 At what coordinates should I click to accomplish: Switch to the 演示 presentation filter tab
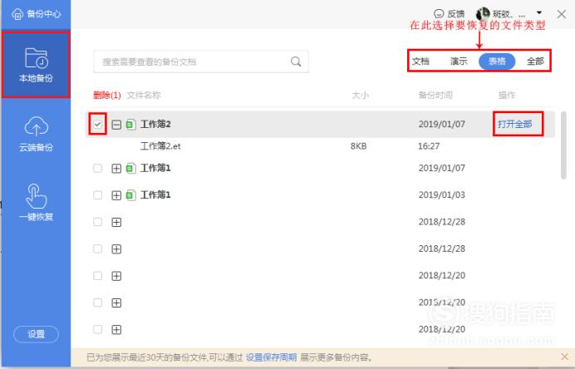click(459, 61)
